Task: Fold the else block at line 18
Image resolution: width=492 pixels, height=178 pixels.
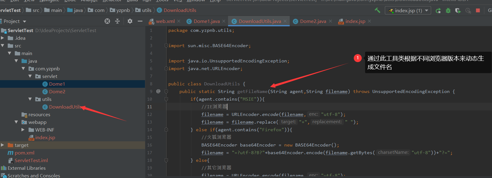Action: coord(166,160)
